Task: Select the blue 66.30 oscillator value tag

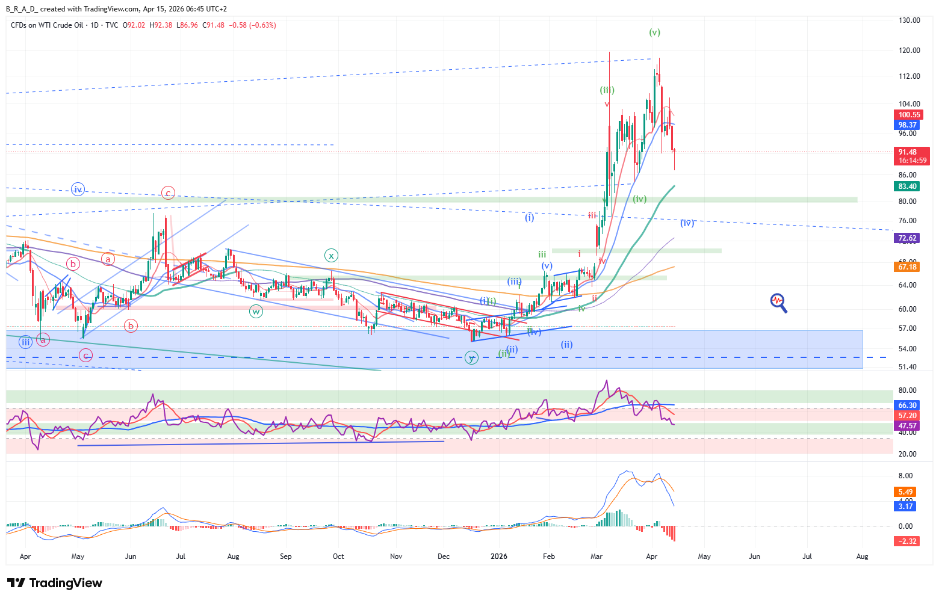Action: pos(907,405)
